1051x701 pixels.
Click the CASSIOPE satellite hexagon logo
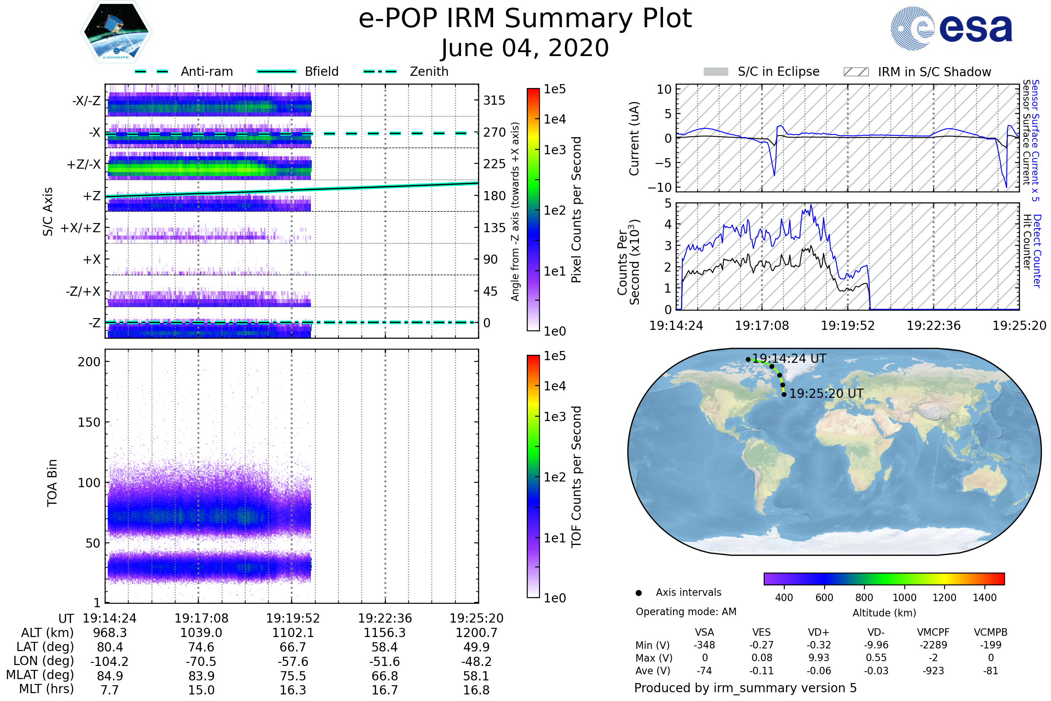coord(116,32)
